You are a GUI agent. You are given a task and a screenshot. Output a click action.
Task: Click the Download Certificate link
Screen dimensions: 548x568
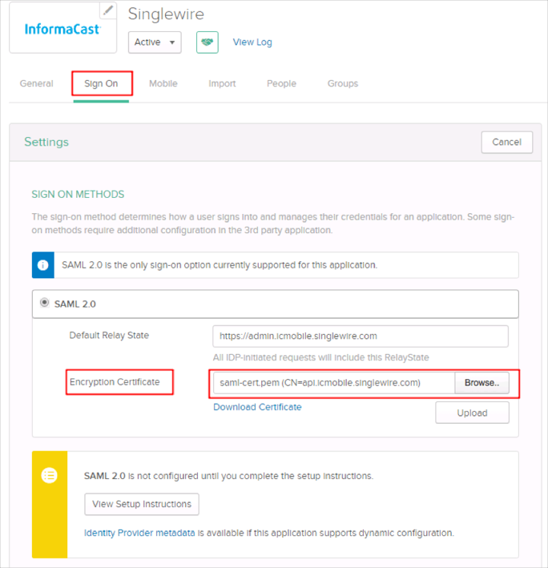point(257,407)
